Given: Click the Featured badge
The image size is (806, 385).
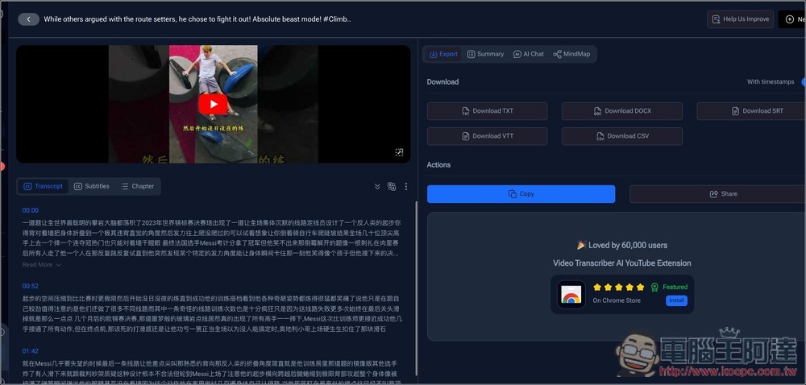Looking at the screenshot, I should [x=669, y=287].
